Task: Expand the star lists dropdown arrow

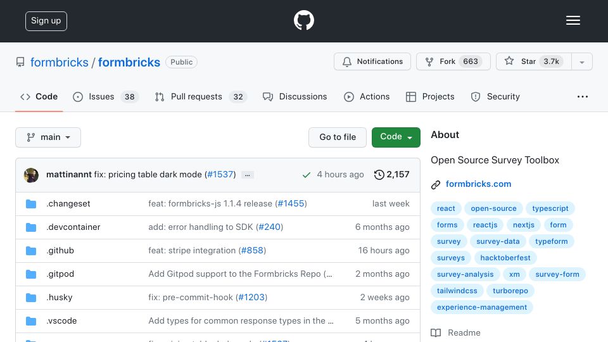Action: point(581,62)
